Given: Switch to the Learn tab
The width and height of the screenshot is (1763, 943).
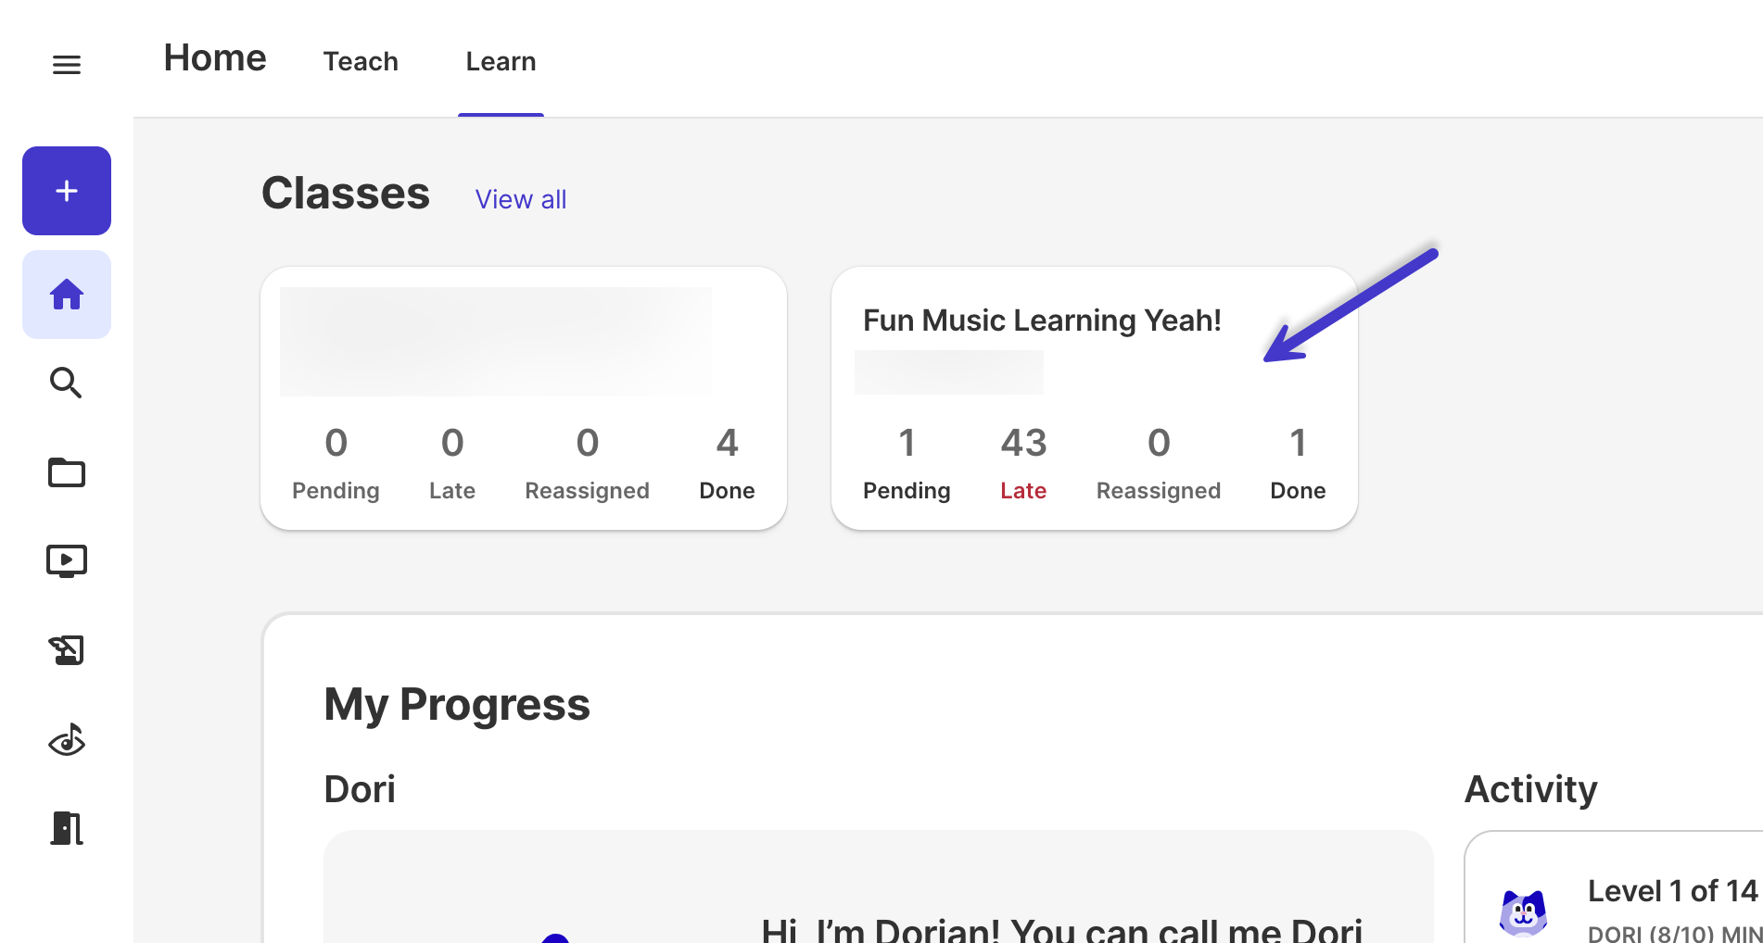Looking at the screenshot, I should coord(501,61).
